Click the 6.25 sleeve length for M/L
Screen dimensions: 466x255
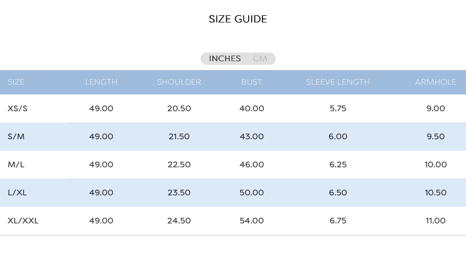point(338,164)
